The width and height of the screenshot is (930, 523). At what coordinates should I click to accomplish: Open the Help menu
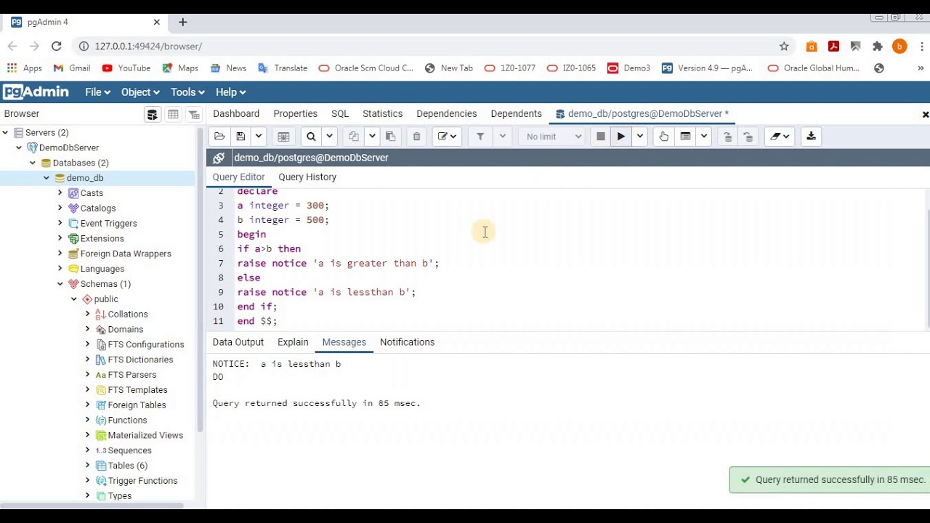tap(231, 92)
